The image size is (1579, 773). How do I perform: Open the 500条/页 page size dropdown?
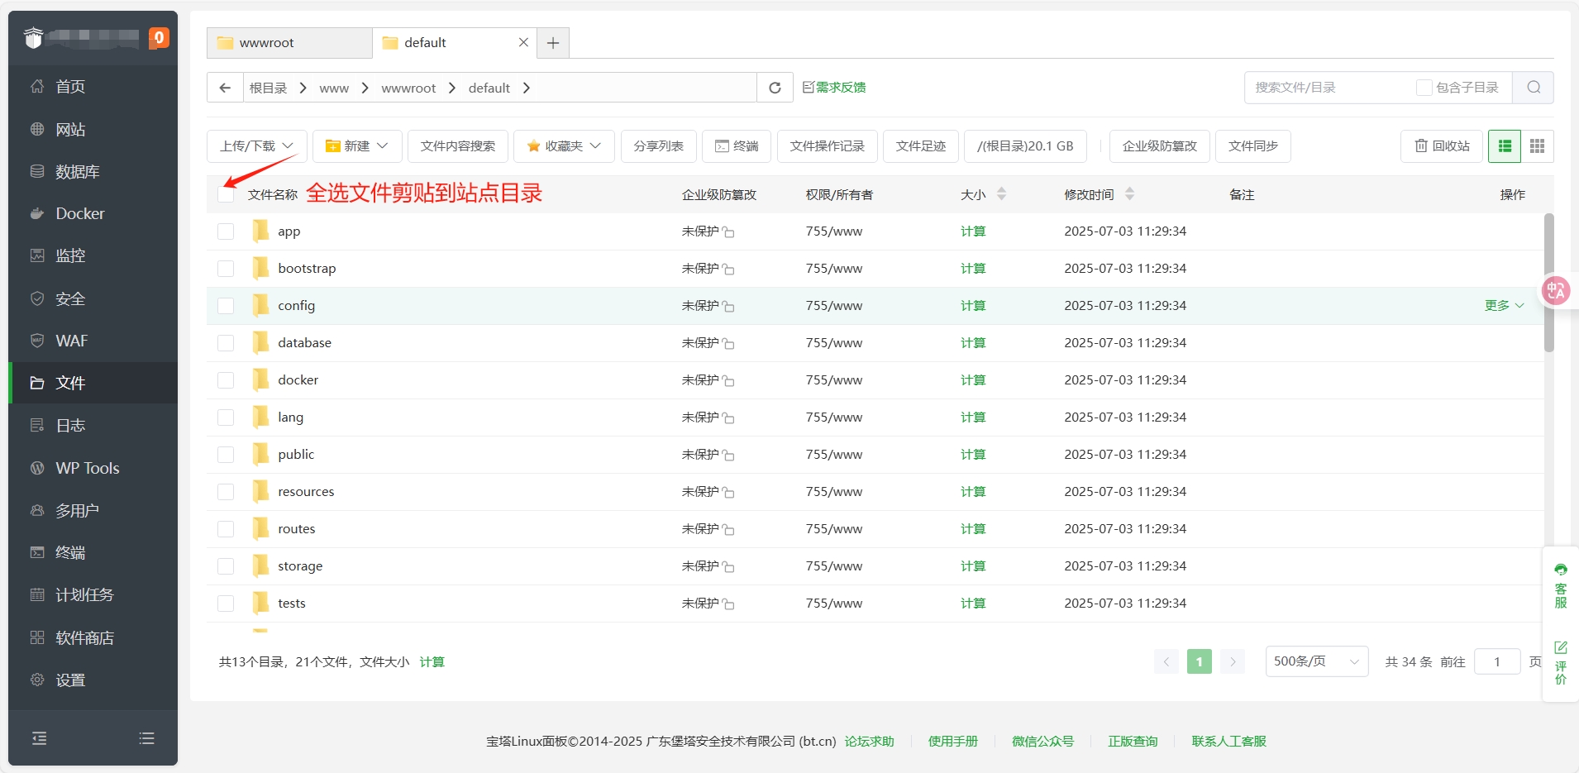[x=1316, y=661]
